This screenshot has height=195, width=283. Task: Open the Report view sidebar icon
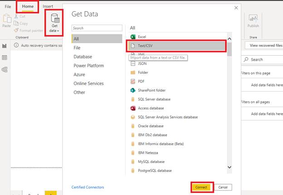point(5,46)
